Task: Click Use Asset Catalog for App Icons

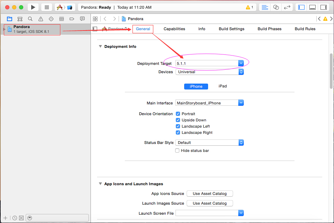Action: (209, 194)
